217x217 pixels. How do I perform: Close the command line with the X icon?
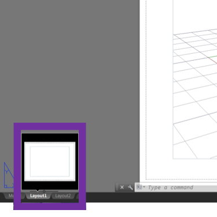[122, 187]
